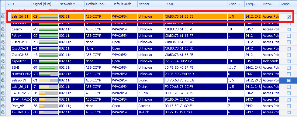Click the open-network icon beside Dom_AP

point(3,106)
